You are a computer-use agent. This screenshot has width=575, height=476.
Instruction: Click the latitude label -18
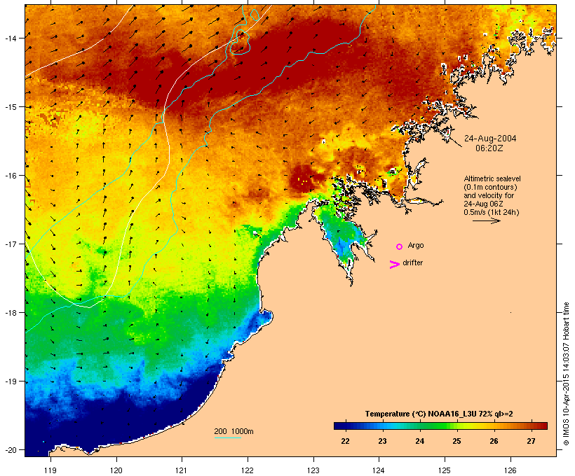pos(10,313)
